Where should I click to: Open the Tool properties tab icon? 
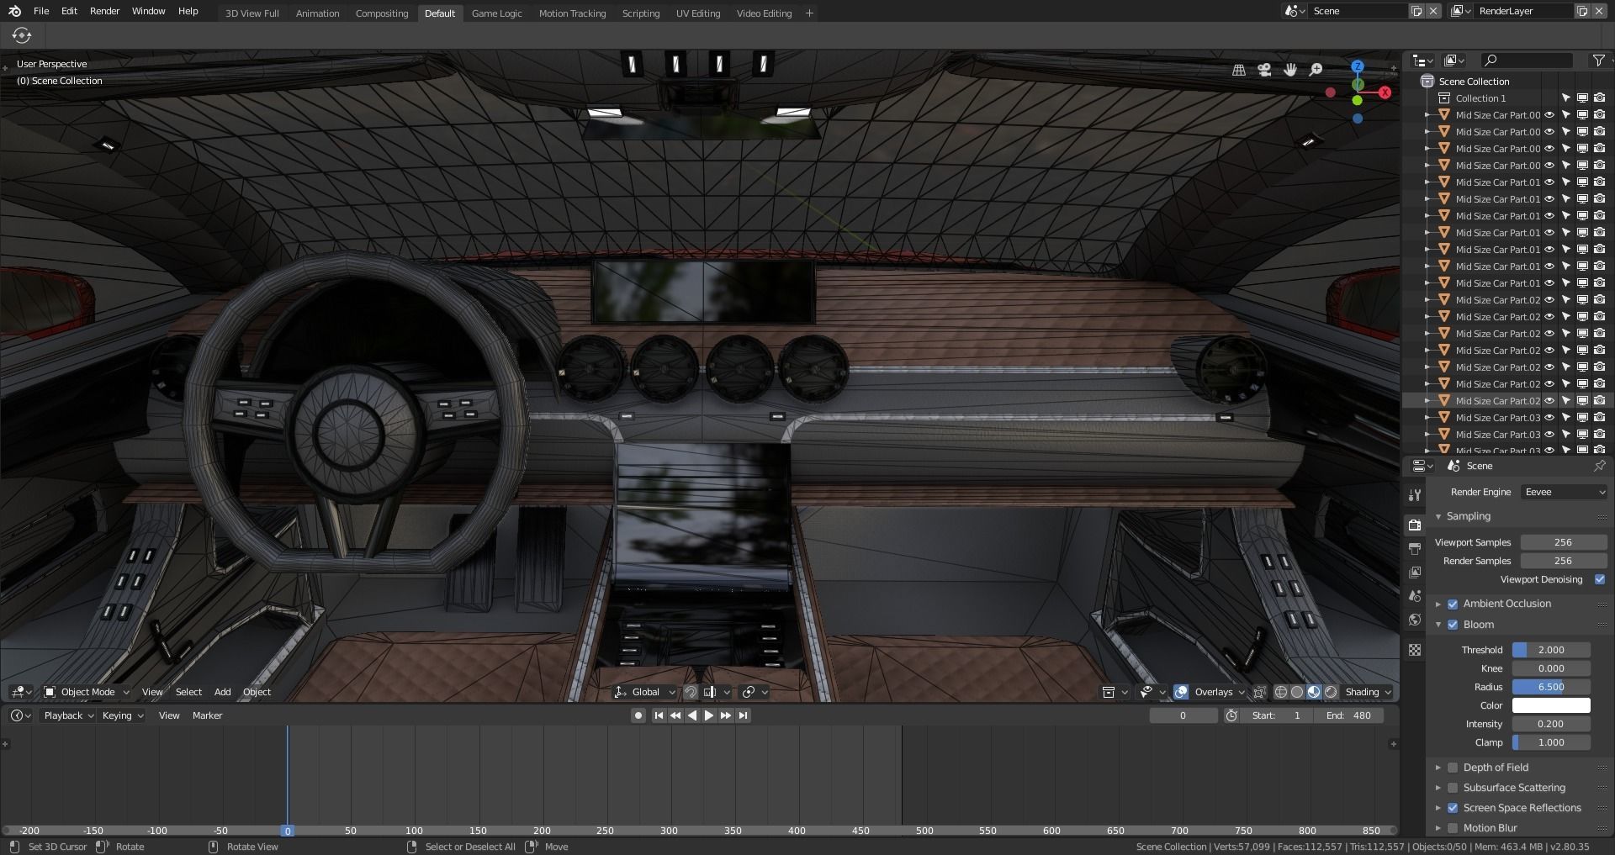click(1415, 495)
